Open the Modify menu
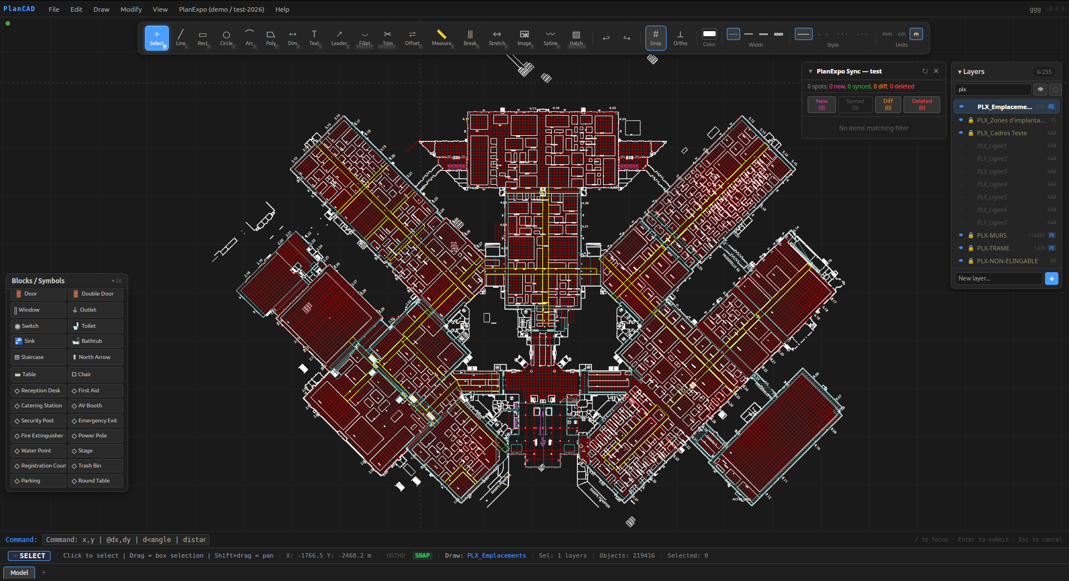 pos(131,9)
